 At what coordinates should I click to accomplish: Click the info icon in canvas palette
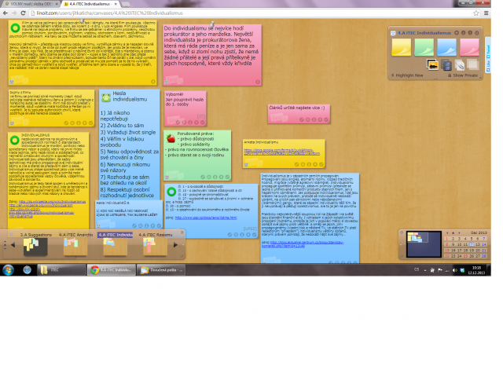(x=463, y=33)
